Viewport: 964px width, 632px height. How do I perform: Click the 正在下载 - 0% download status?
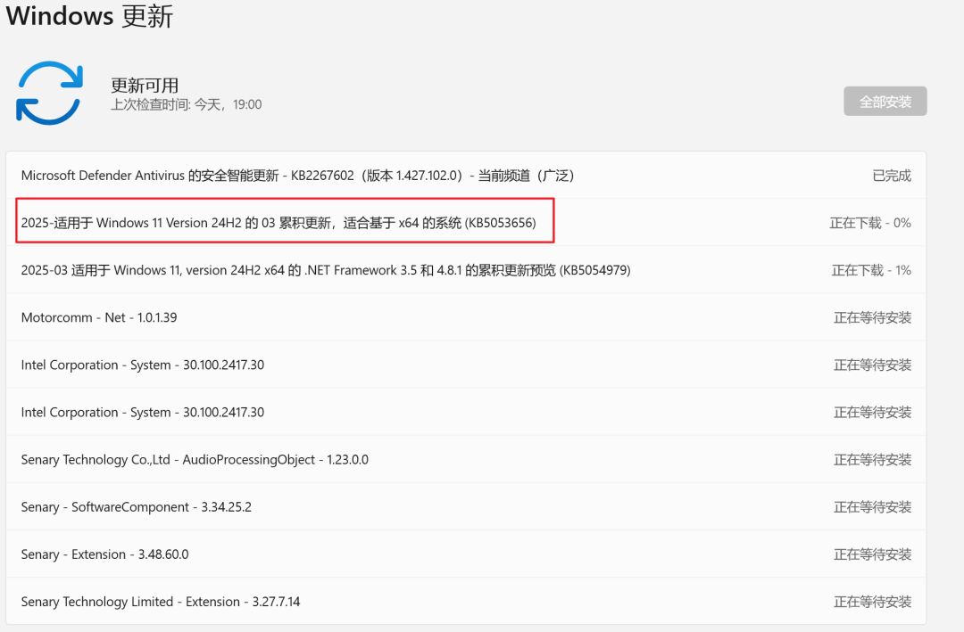coord(870,223)
